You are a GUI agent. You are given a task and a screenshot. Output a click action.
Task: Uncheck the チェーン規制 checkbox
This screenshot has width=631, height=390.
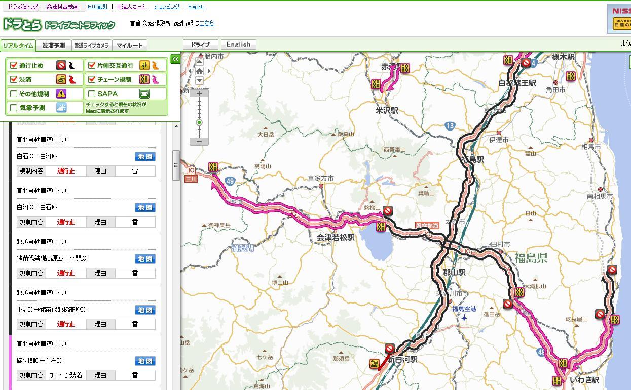click(92, 79)
